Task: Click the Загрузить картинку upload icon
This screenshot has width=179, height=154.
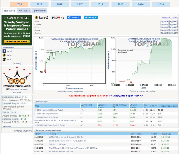Action: tap(7, 89)
